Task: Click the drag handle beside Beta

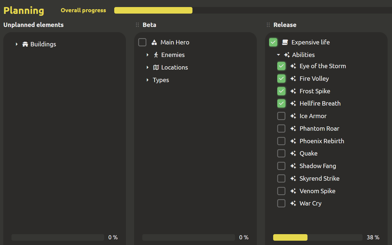Action: click(137, 25)
